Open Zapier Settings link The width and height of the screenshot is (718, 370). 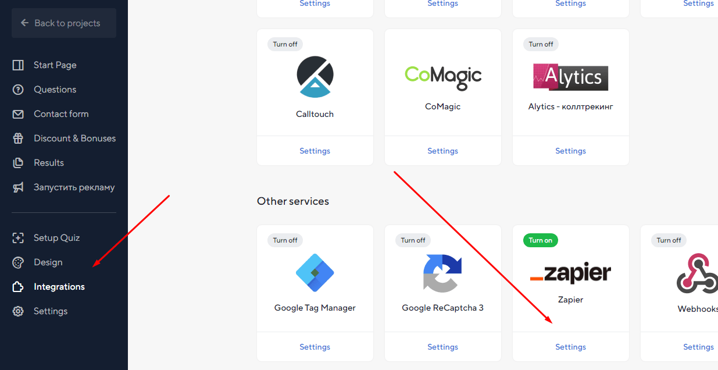pyautogui.click(x=571, y=347)
